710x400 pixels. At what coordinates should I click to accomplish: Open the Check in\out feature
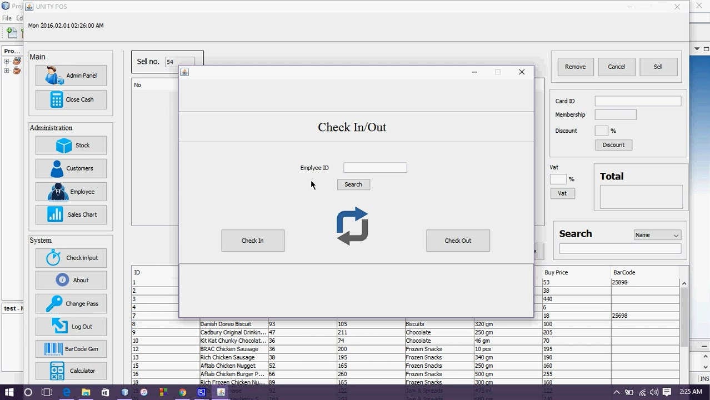pos(71,257)
